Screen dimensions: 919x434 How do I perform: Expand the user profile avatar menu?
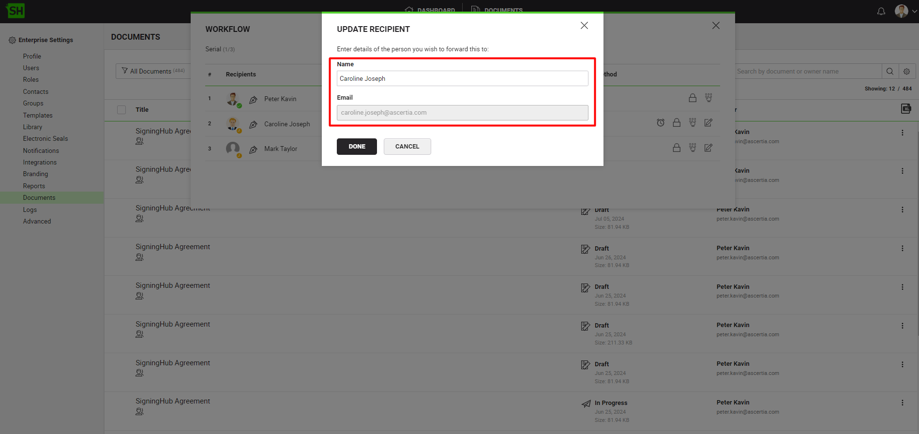coord(904,11)
